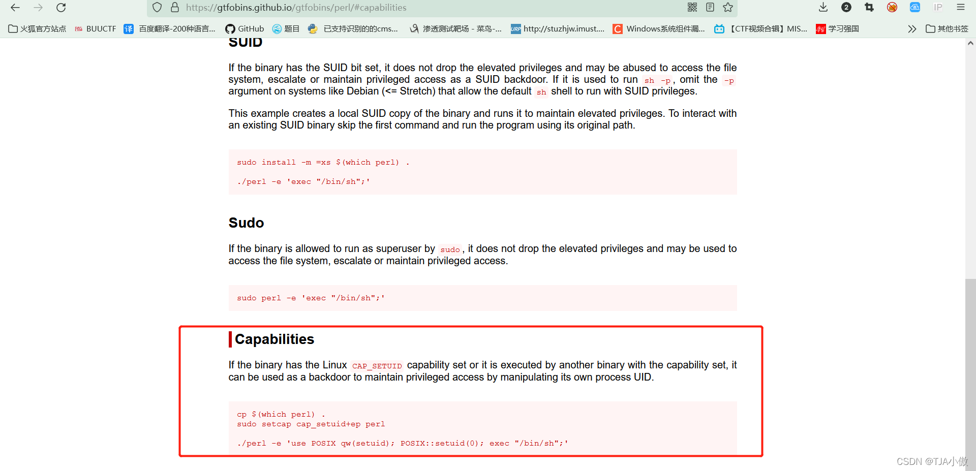Show more bookmarks chevron
976x471 pixels.
tap(912, 29)
